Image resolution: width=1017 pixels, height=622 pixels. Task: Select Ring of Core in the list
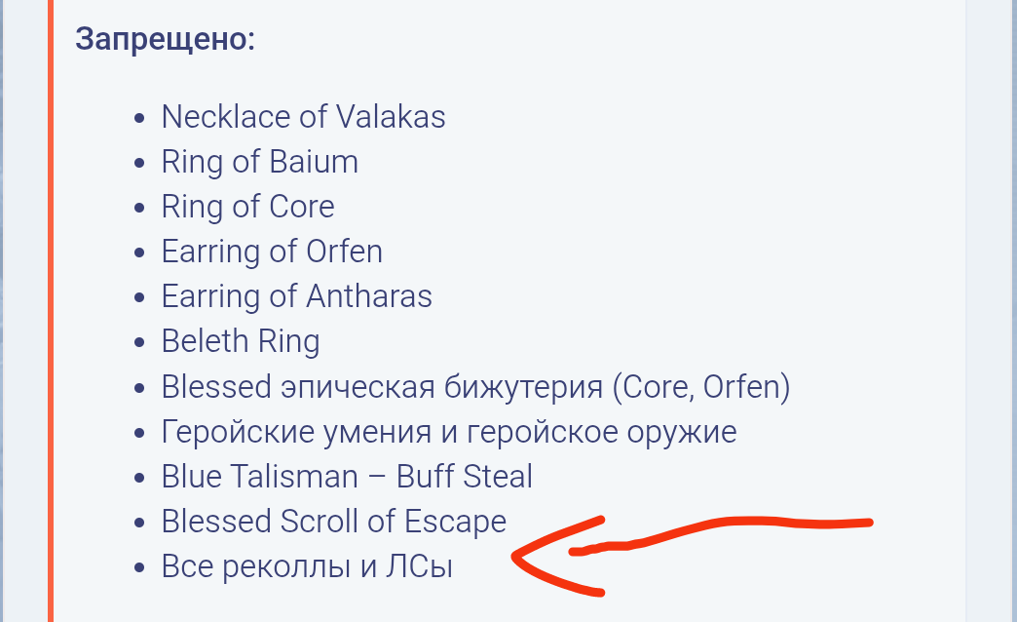247,207
